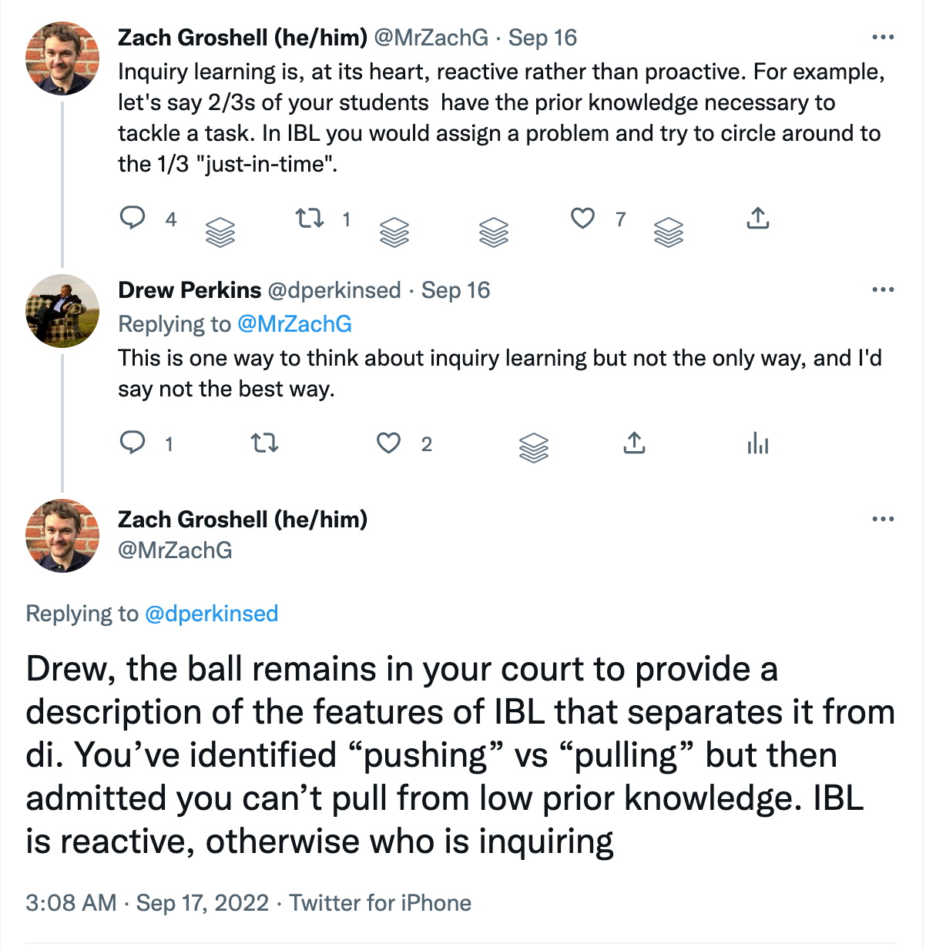926x950 pixels.
Task: View analytics for Drew Perkins' tweet
Action: 758,443
